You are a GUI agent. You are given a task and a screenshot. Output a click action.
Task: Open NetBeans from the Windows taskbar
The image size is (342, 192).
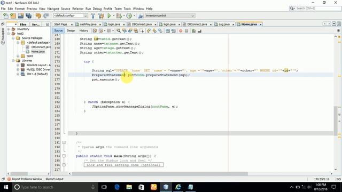[x=166, y=187]
